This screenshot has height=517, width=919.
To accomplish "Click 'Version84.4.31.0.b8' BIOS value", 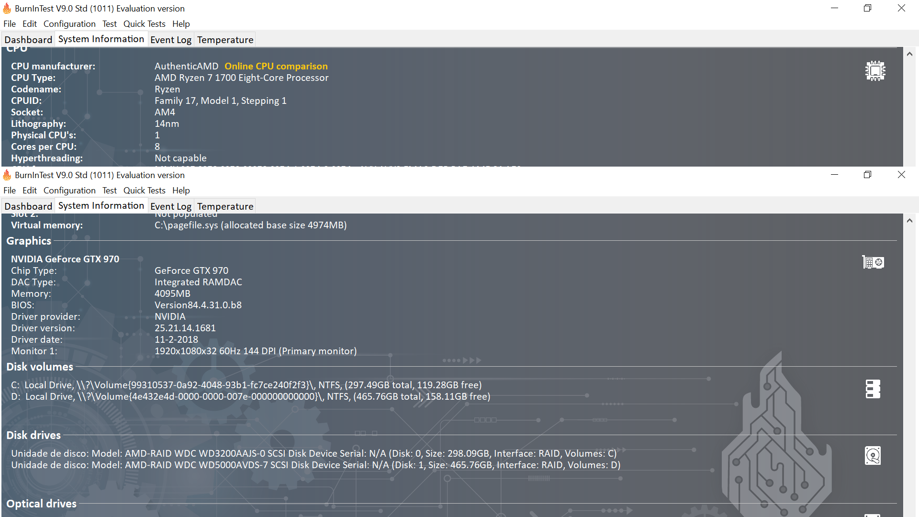I will pos(198,305).
